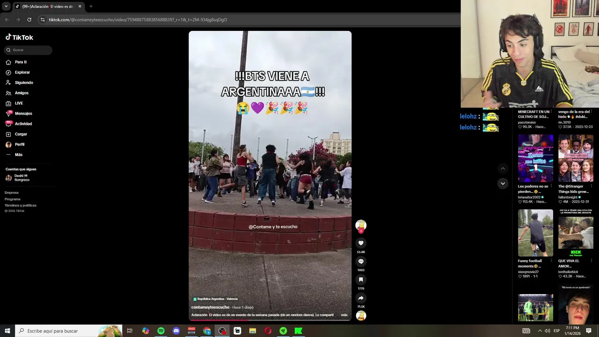
Task: Go to next video with down chevron
Action: [x=503, y=183]
